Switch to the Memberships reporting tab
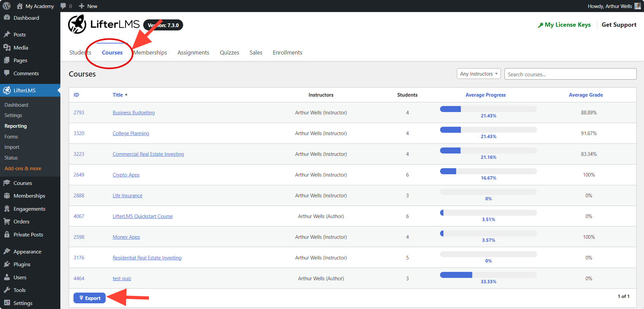644x309 pixels. [x=150, y=53]
